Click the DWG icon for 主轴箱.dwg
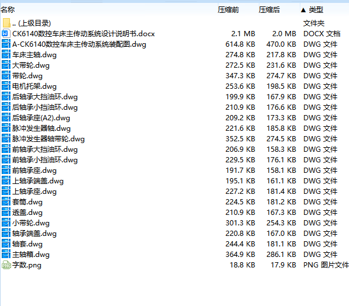This screenshot has height=306, width=349. [6, 255]
